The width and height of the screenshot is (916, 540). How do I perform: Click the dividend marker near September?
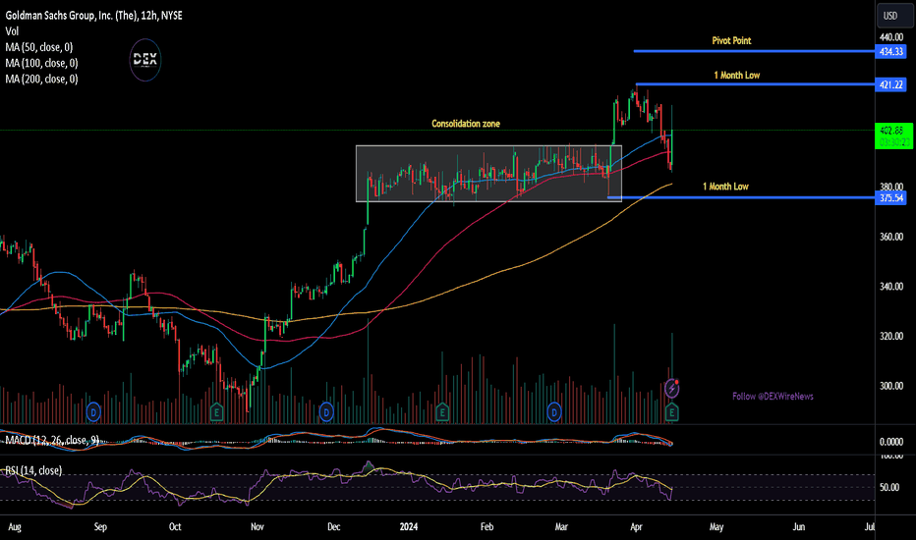(x=93, y=412)
